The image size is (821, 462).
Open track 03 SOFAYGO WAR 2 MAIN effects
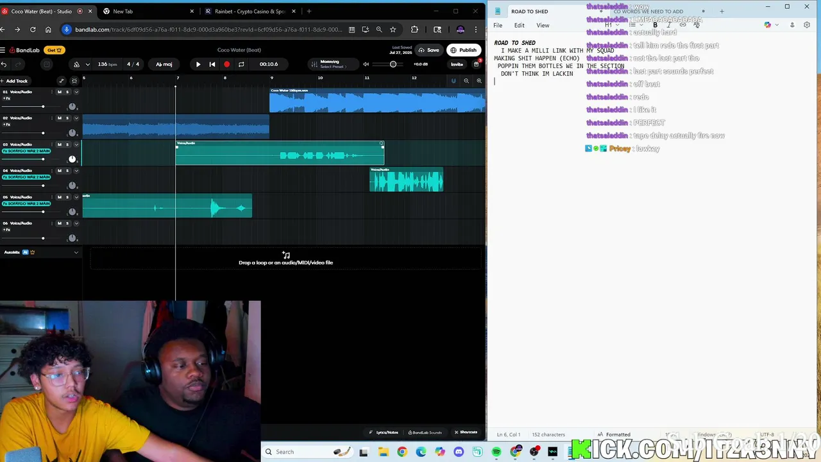[x=26, y=151]
